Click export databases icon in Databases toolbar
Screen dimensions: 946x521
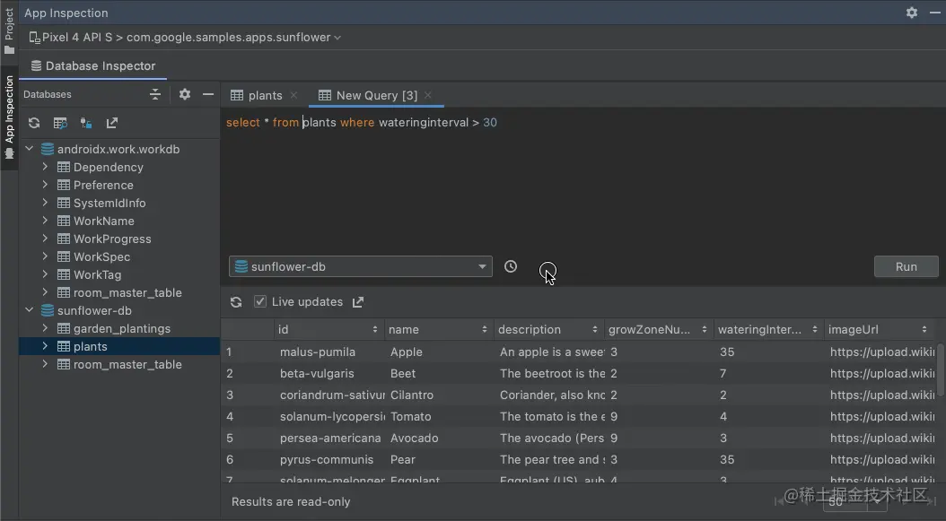click(112, 123)
